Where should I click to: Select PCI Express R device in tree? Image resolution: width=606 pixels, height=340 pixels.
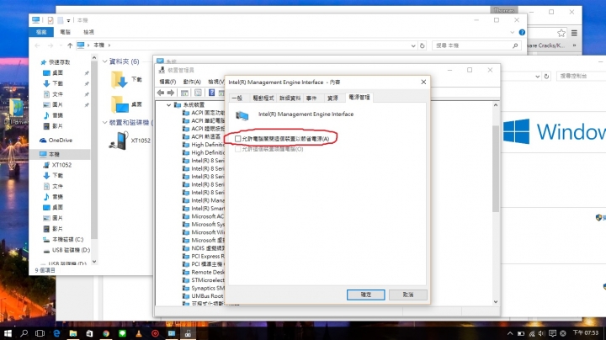(x=208, y=256)
